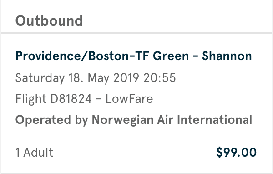Click the divider line under Outbound

(136, 33)
